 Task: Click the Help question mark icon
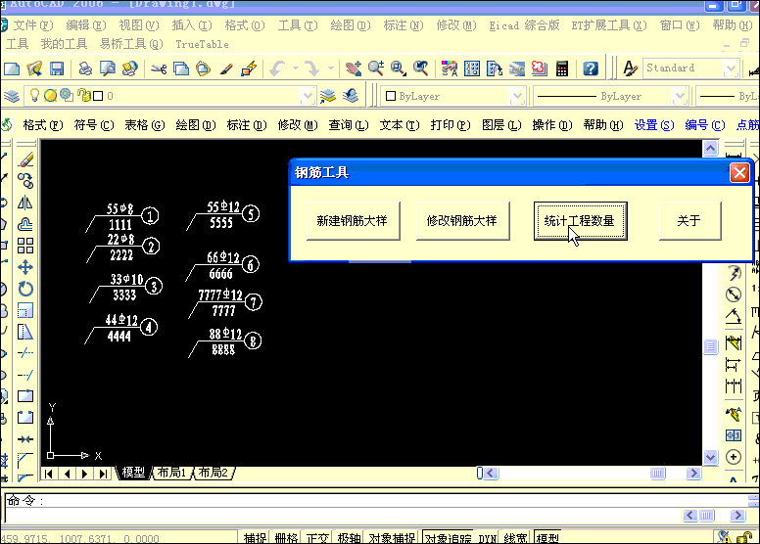point(591,68)
